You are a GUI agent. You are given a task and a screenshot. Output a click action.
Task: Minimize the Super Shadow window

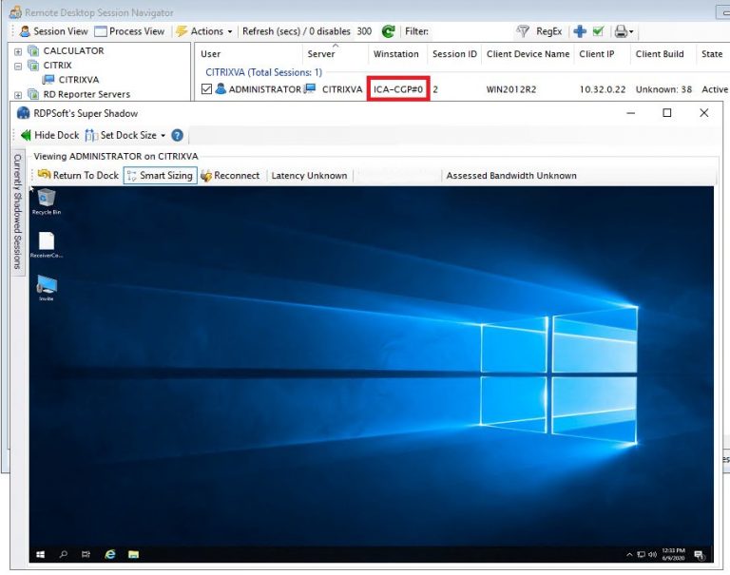(x=631, y=113)
